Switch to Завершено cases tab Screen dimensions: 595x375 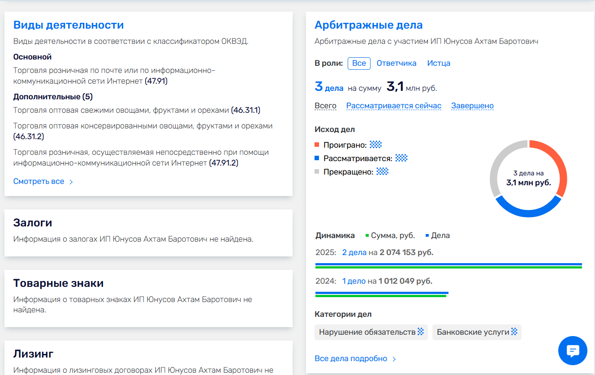coord(472,106)
